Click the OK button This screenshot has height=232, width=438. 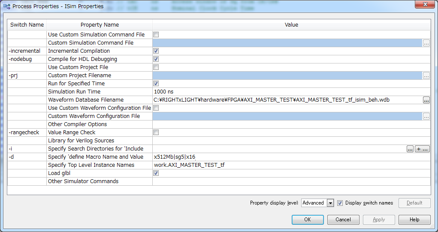pos(308,220)
